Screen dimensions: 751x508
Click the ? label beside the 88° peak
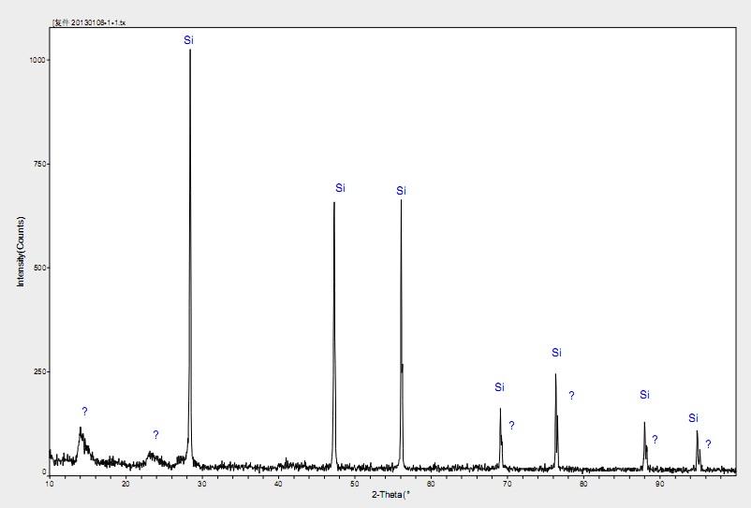tap(655, 440)
